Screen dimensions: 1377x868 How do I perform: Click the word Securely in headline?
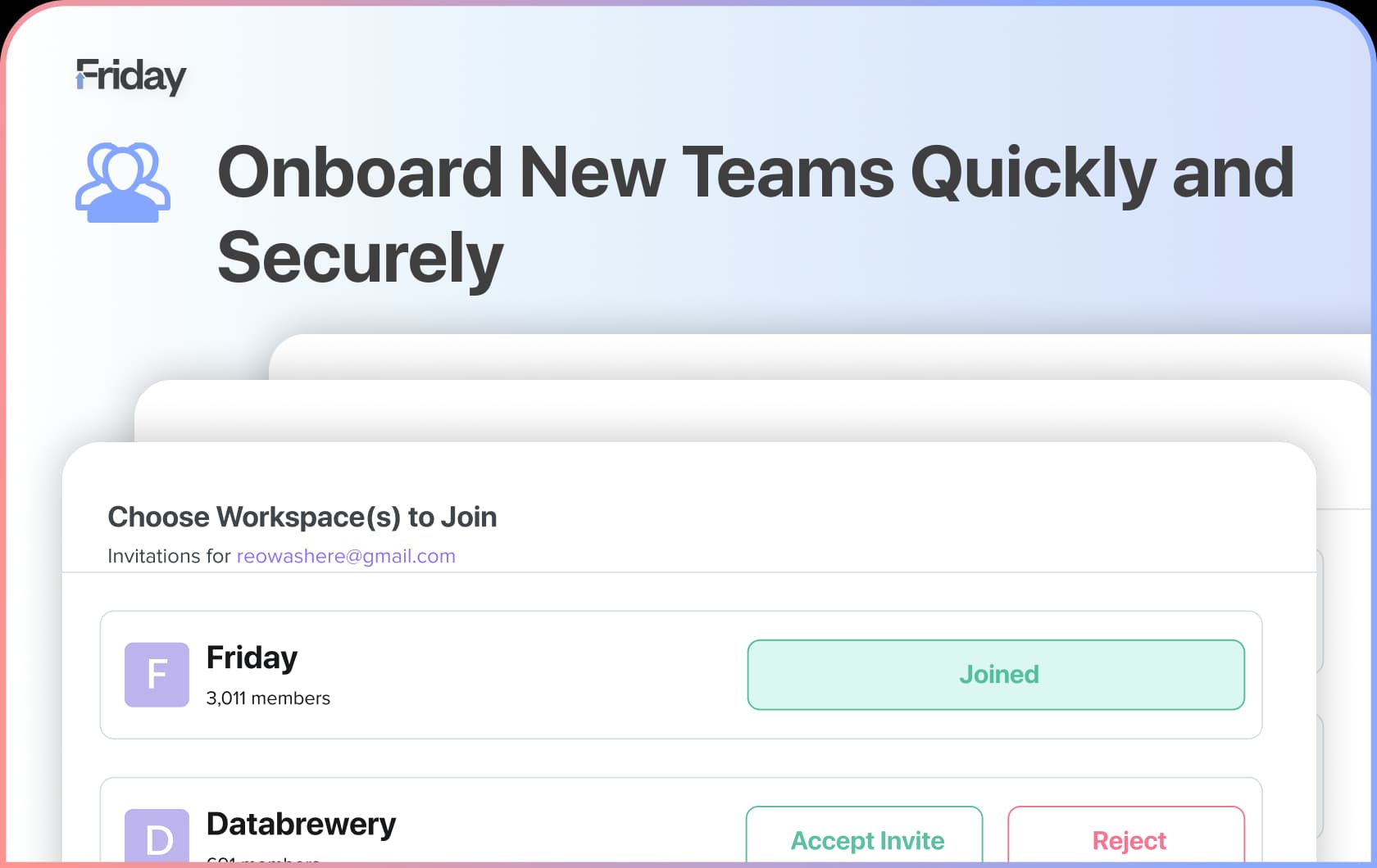coord(361,258)
